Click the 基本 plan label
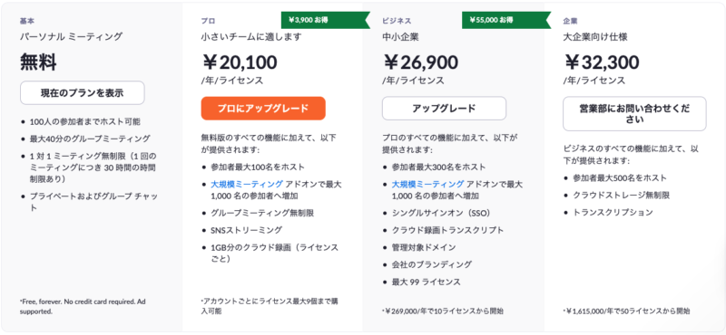 tap(27, 21)
